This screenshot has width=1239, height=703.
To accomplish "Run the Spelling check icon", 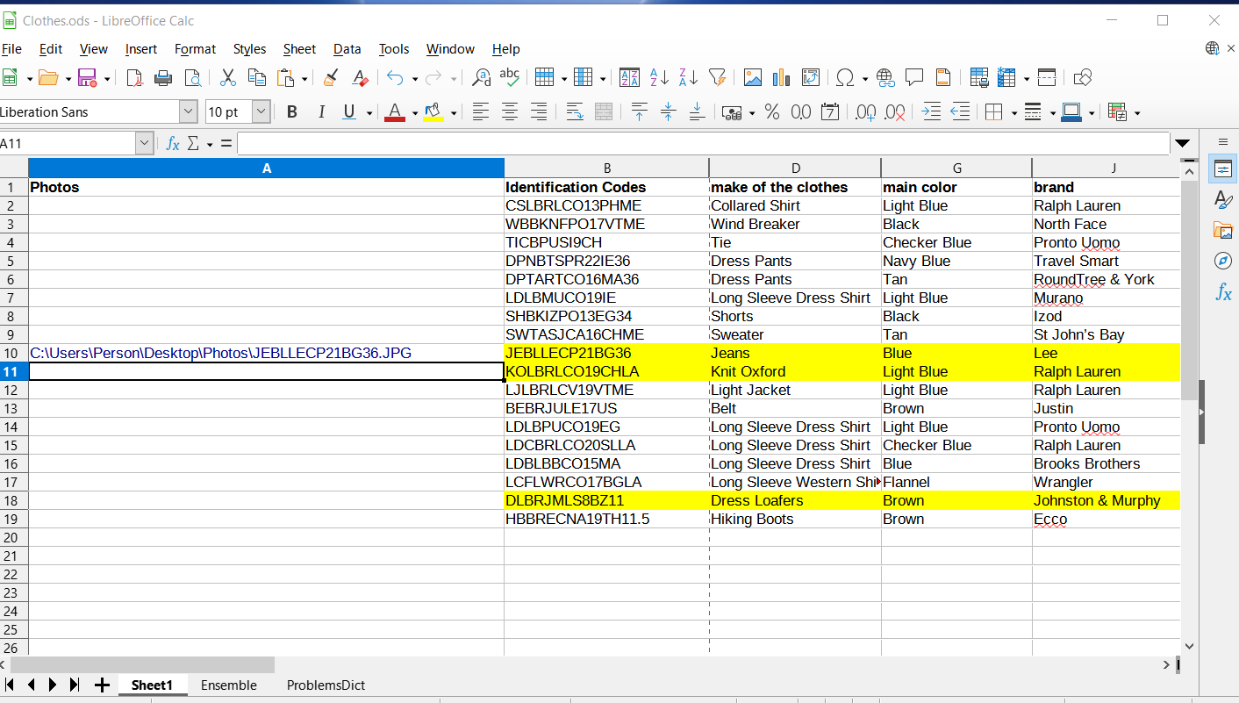I will pyautogui.click(x=510, y=77).
